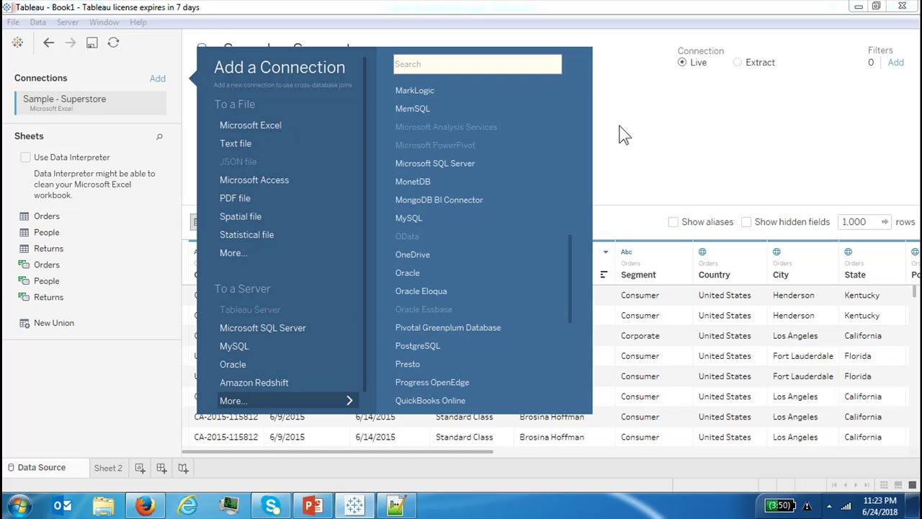Click the Abc data type icon above Segment
This screenshot has height=519, width=922.
click(x=626, y=252)
